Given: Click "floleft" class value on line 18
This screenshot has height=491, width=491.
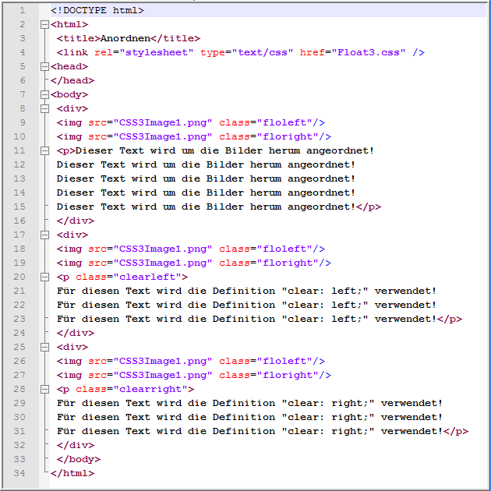Looking at the screenshot, I should (287, 249).
